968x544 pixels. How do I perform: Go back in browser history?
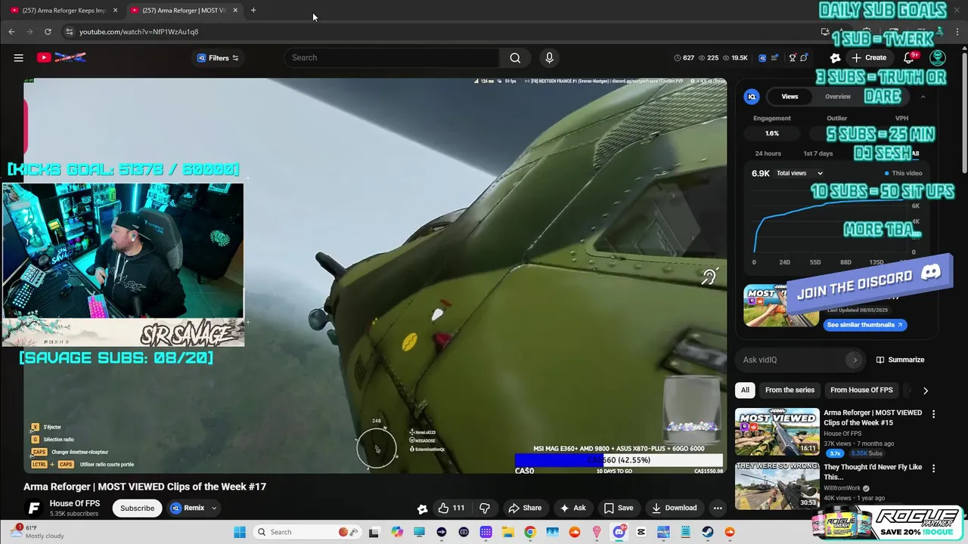click(x=11, y=32)
